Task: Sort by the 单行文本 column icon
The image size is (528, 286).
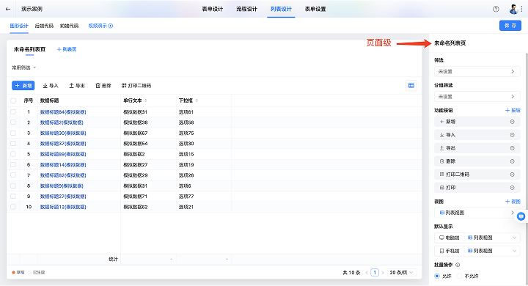Action: coord(145,100)
